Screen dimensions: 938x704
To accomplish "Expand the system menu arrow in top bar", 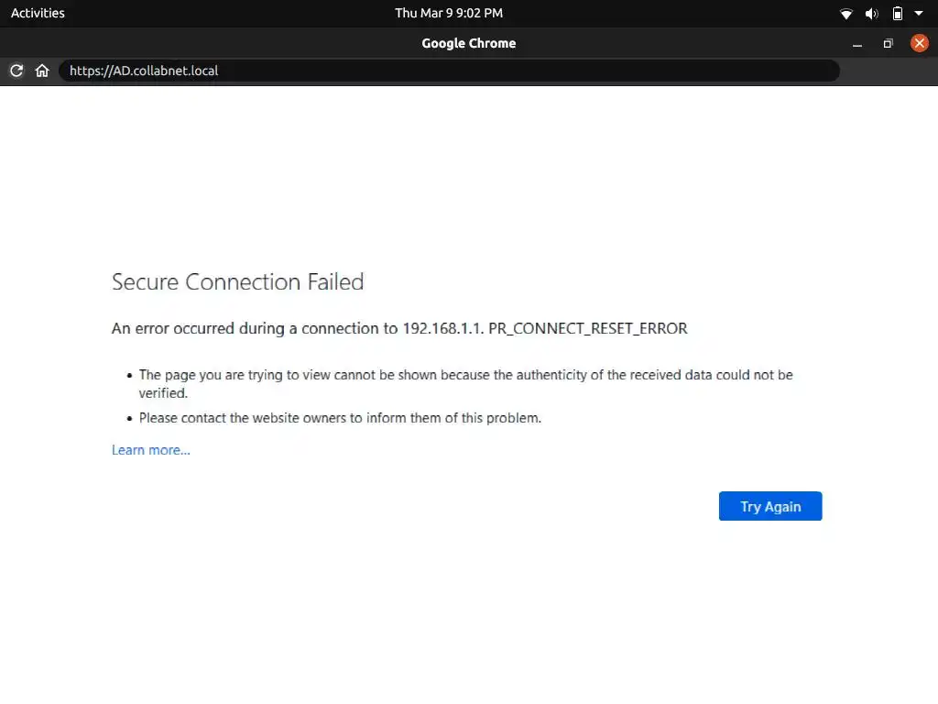I will coord(919,14).
